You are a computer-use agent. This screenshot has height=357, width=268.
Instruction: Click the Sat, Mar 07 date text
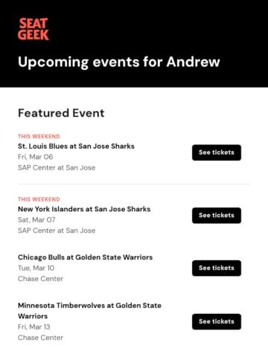pyautogui.click(x=36, y=220)
